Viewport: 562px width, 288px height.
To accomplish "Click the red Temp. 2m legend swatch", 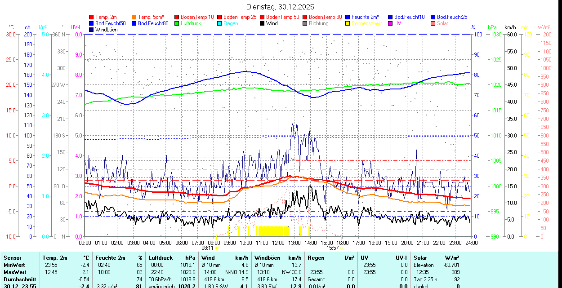I will [x=92, y=17].
